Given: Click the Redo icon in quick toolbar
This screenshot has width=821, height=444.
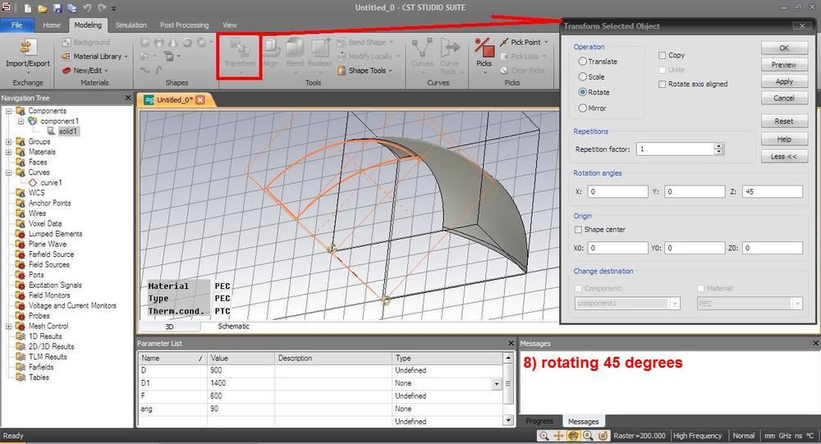Looking at the screenshot, I should [102, 8].
